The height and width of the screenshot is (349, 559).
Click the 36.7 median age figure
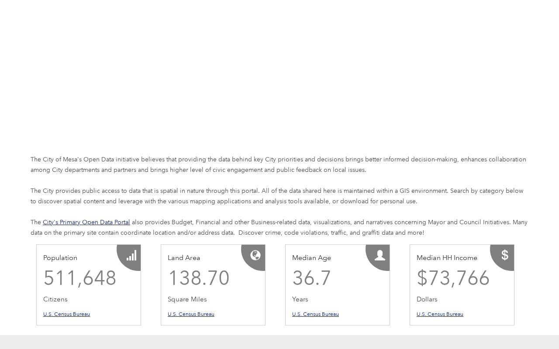(x=311, y=278)
